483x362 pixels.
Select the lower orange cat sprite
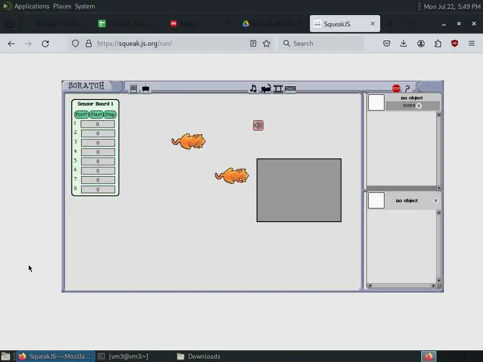(x=232, y=175)
